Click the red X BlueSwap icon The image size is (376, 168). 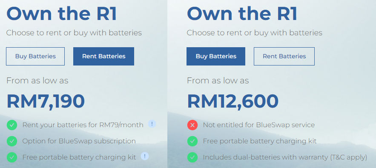point(192,125)
